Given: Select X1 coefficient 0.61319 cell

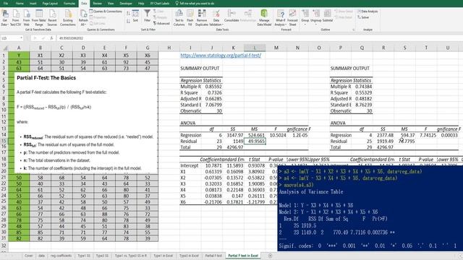Looking at the screenshot, I should pos(212,172).
